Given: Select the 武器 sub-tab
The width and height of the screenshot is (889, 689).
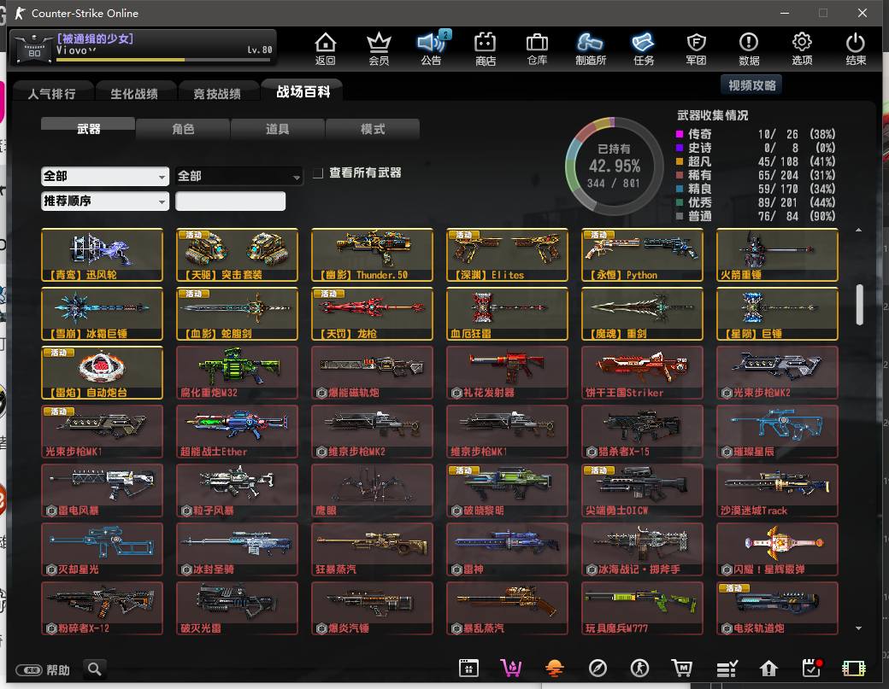Looking at the screenshot, I should point(88,129).
